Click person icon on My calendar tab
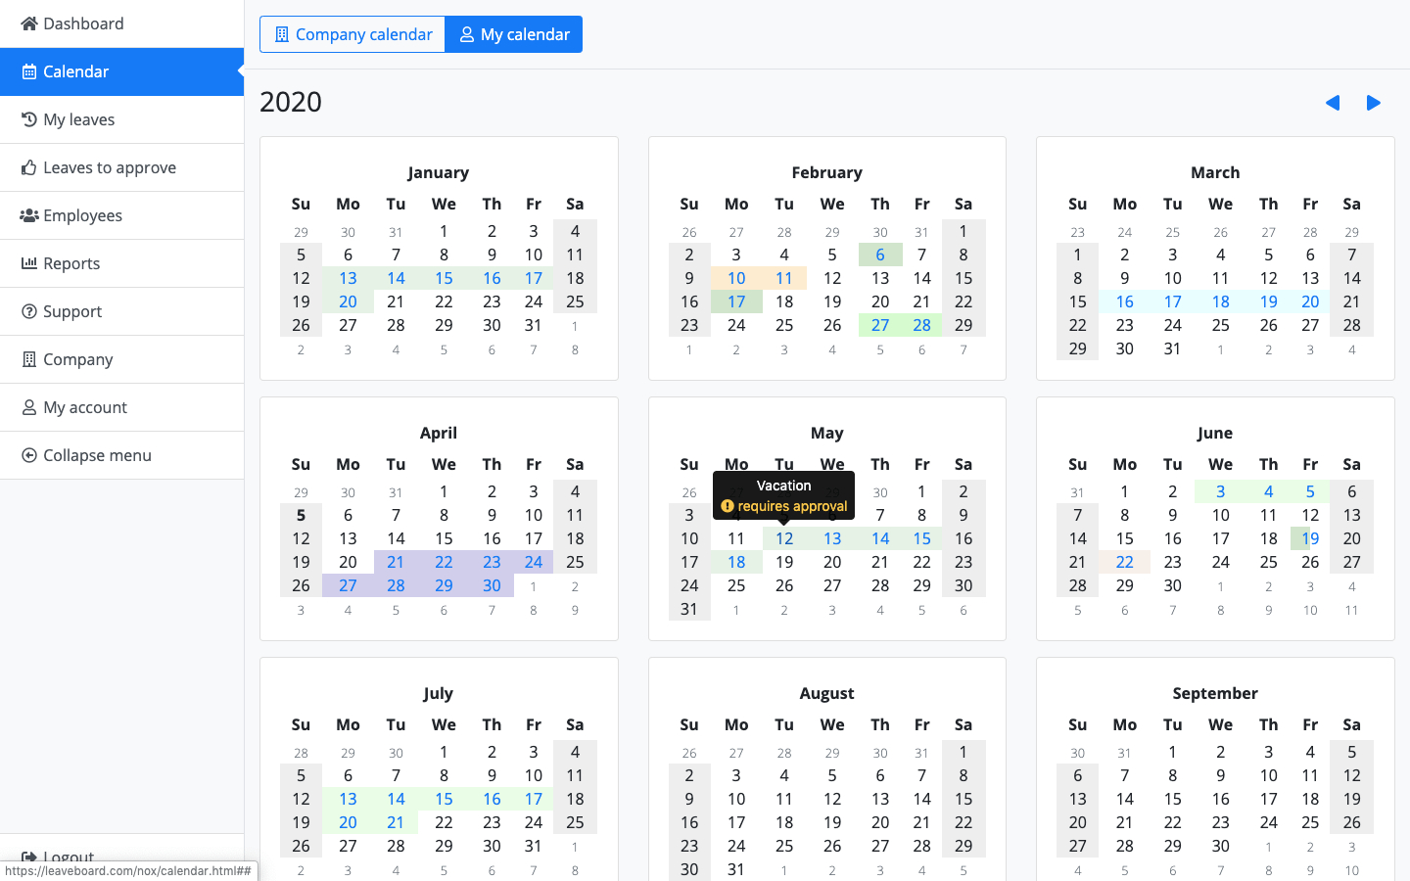The height and width of the screenshot is (881, 1410). (467, 34)
